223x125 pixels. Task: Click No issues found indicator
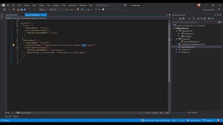tap(24, 113)
